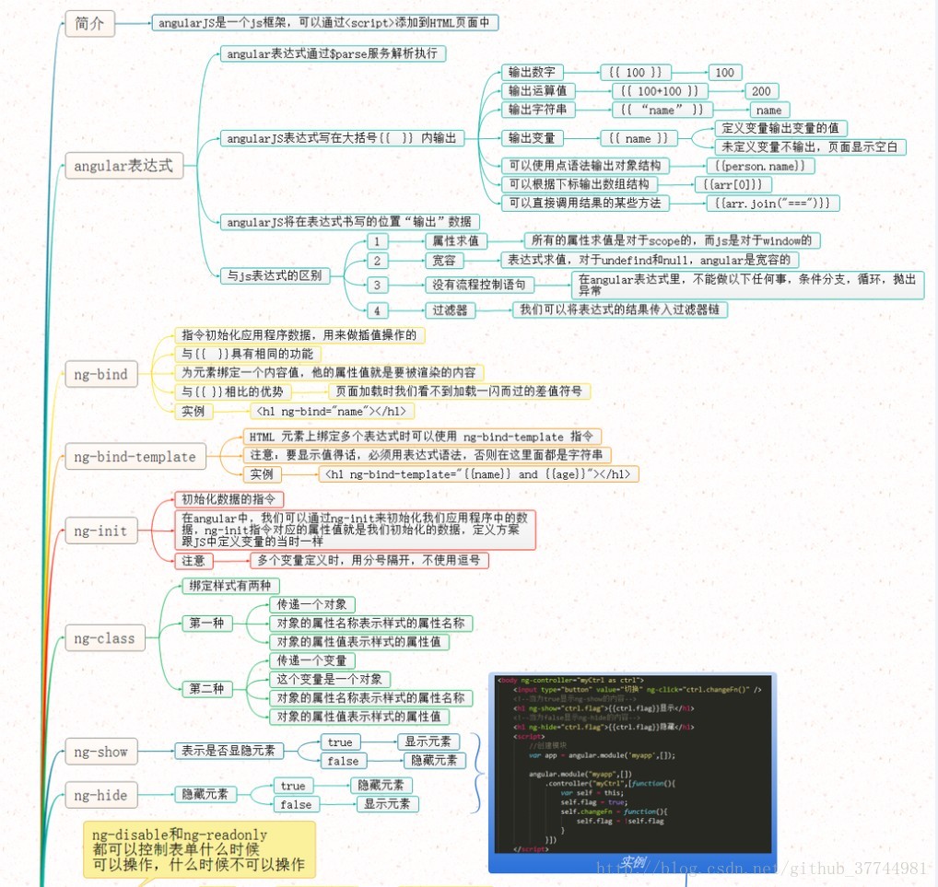
Task: Click the 可以使用点语法输出对象结构 node
Action: tap(585, 166)
